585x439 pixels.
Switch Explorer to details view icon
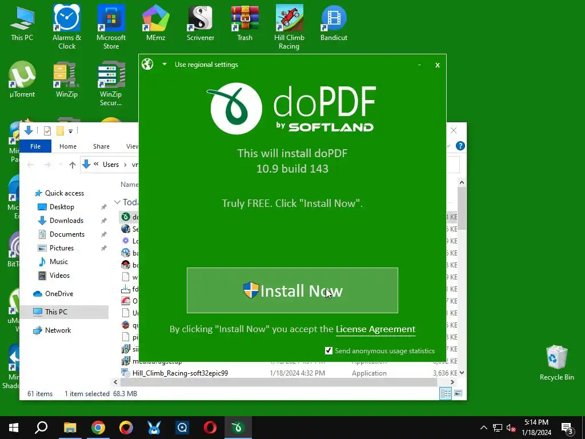(446, 393)
